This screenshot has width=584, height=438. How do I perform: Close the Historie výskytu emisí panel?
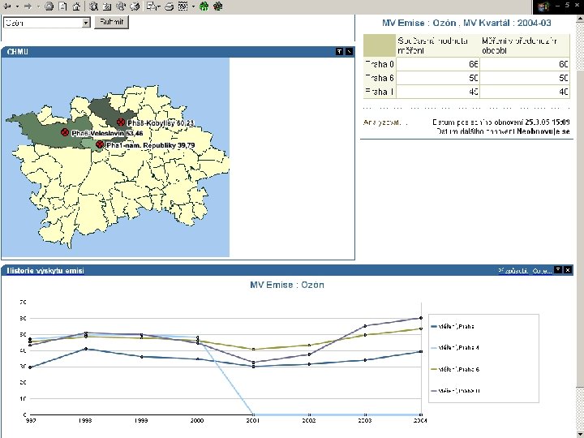(x=568, y=270)
